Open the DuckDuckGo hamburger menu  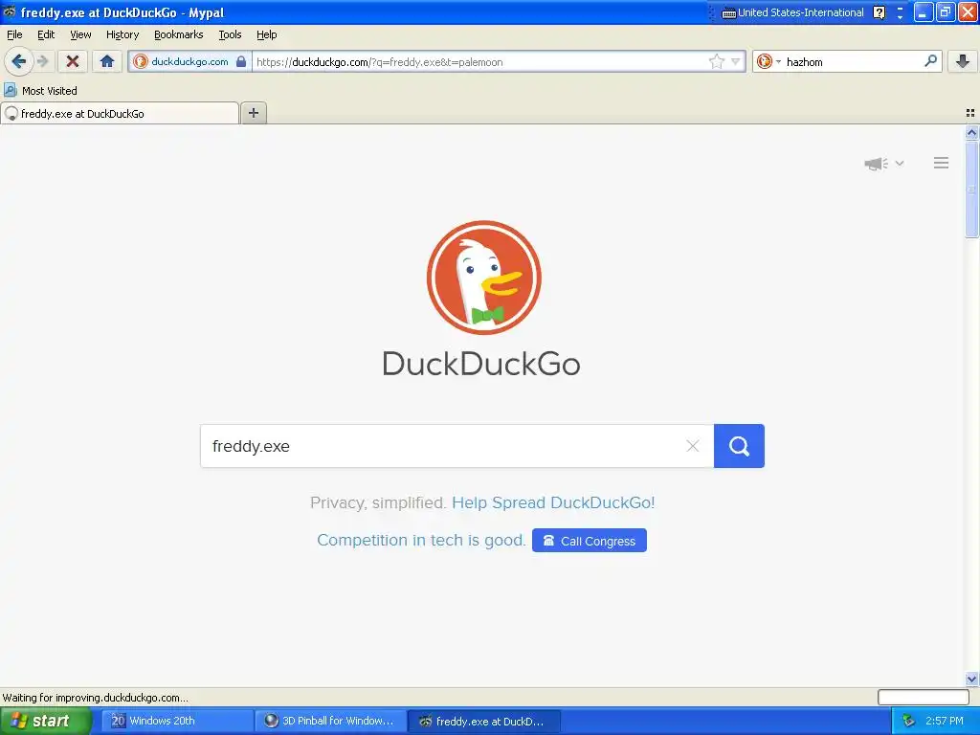click(x=942, y=163)
